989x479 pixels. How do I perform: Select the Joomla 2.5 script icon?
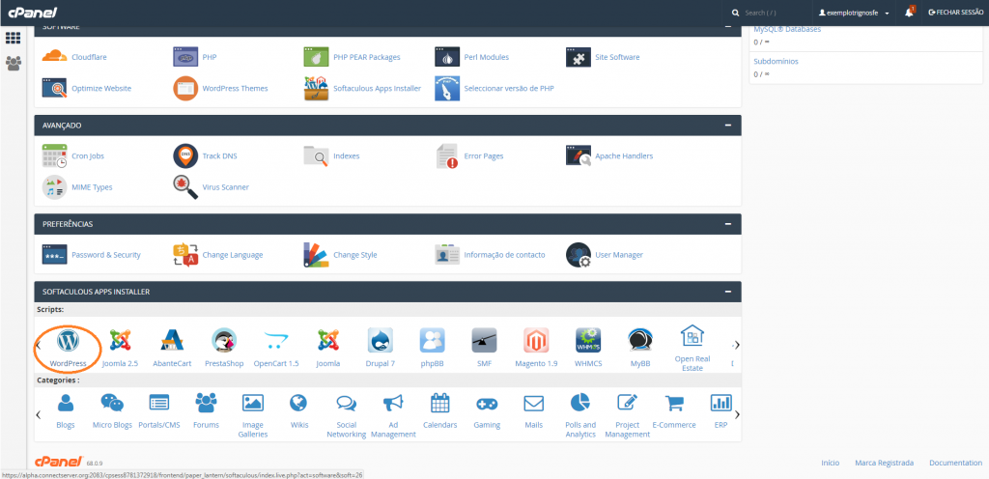(x=120, y=340)
